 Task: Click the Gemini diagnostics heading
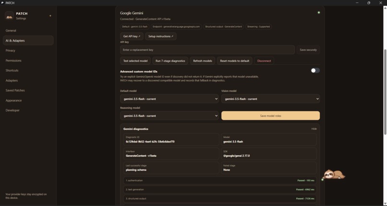(x=135, y=129)
